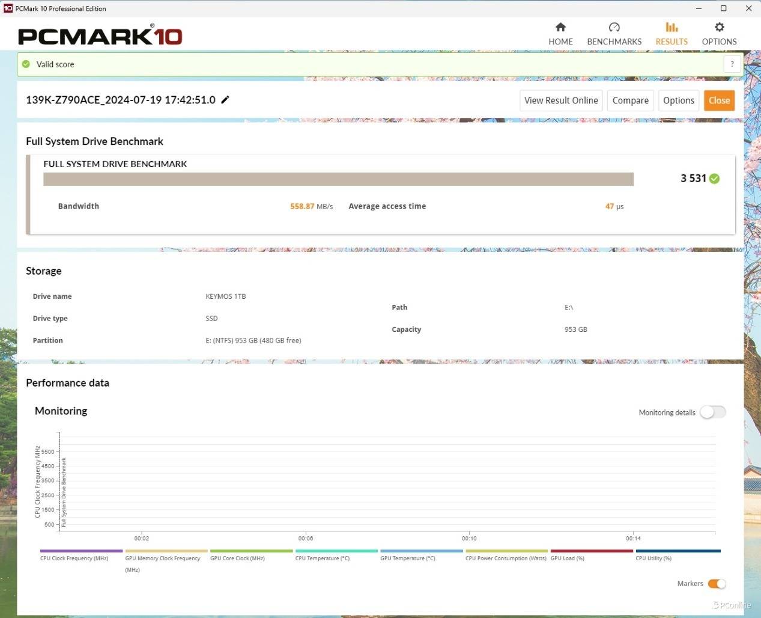This screenshot has width=761, height=618.
Task: Click the Performance data heading
Action: [67, 383]
